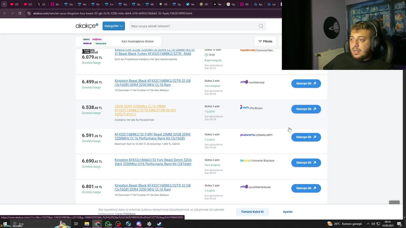The height and width of the screenshot is (228, 406).
Task: Switch to the Google 'Hy' tab
Action: (x=231, y=4)
